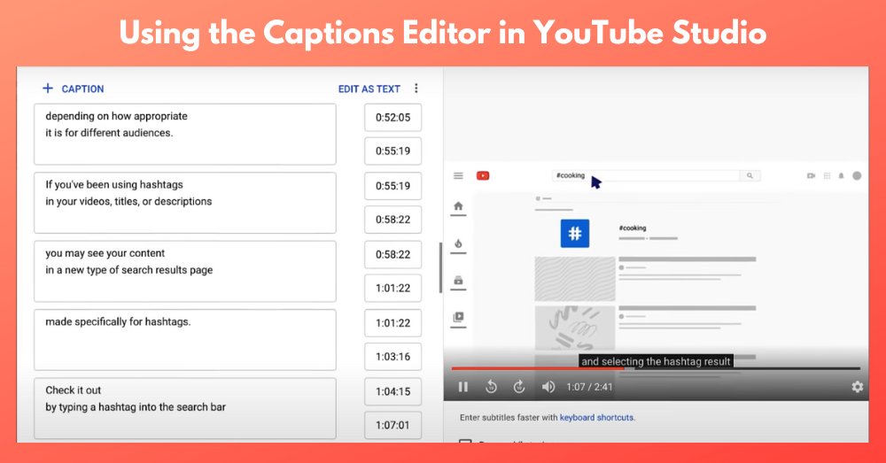This screenshot has height=463, width=886.
Task: Select the Trending flame icon in sidebar
Action: click(x=458, y=244)
